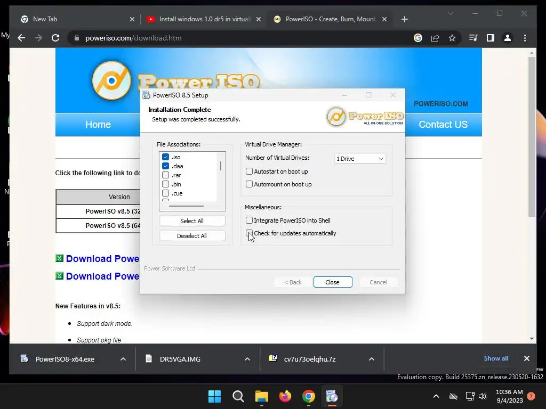Click the PowerISO disc logo on the webpage
546x409 pixels.
(111, 80)
